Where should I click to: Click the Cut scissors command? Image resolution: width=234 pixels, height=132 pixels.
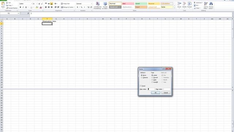(x=8, y=3)
